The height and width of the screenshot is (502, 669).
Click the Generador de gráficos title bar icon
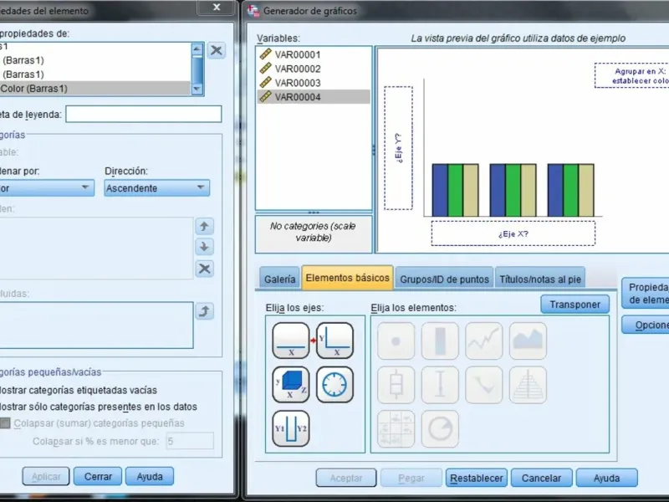(253, 11)
